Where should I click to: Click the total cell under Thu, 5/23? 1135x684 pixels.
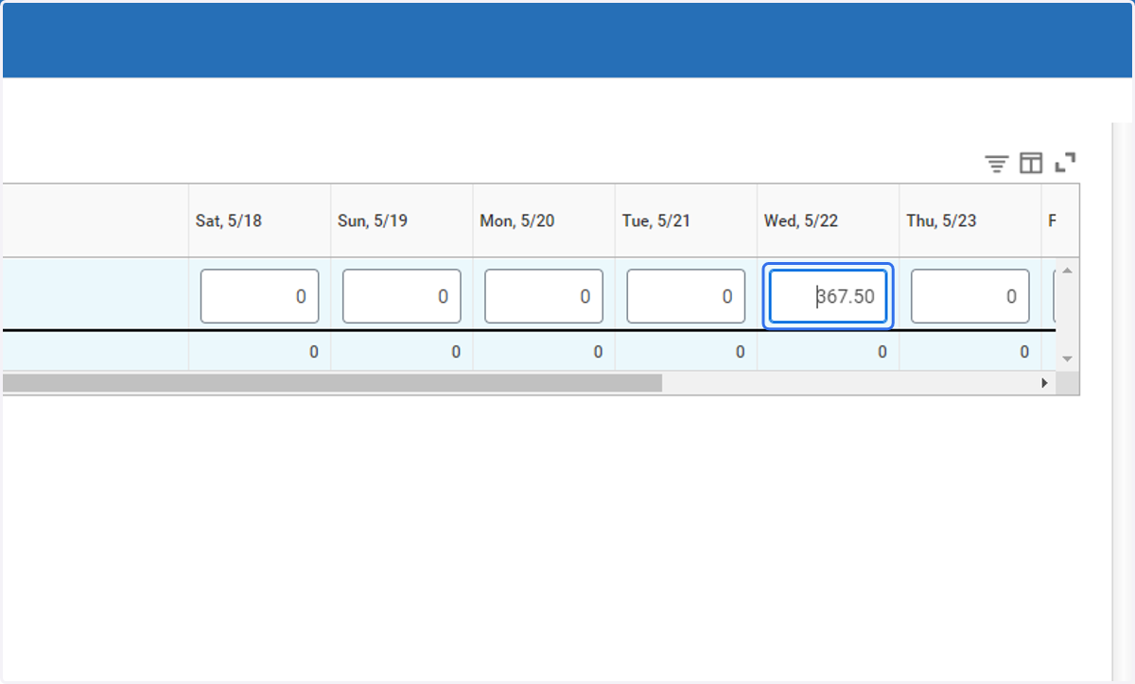click(970, 352)
